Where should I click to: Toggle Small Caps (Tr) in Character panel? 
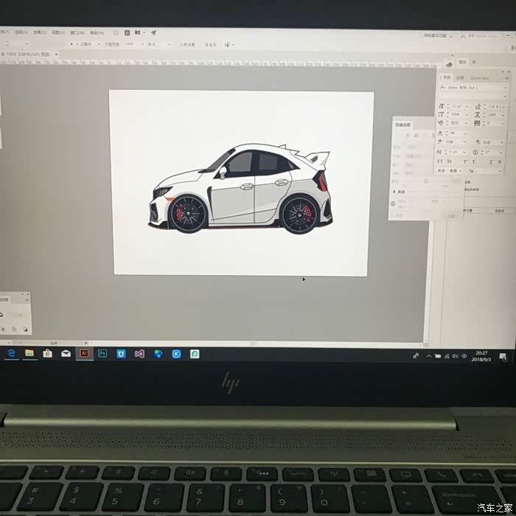449,161
